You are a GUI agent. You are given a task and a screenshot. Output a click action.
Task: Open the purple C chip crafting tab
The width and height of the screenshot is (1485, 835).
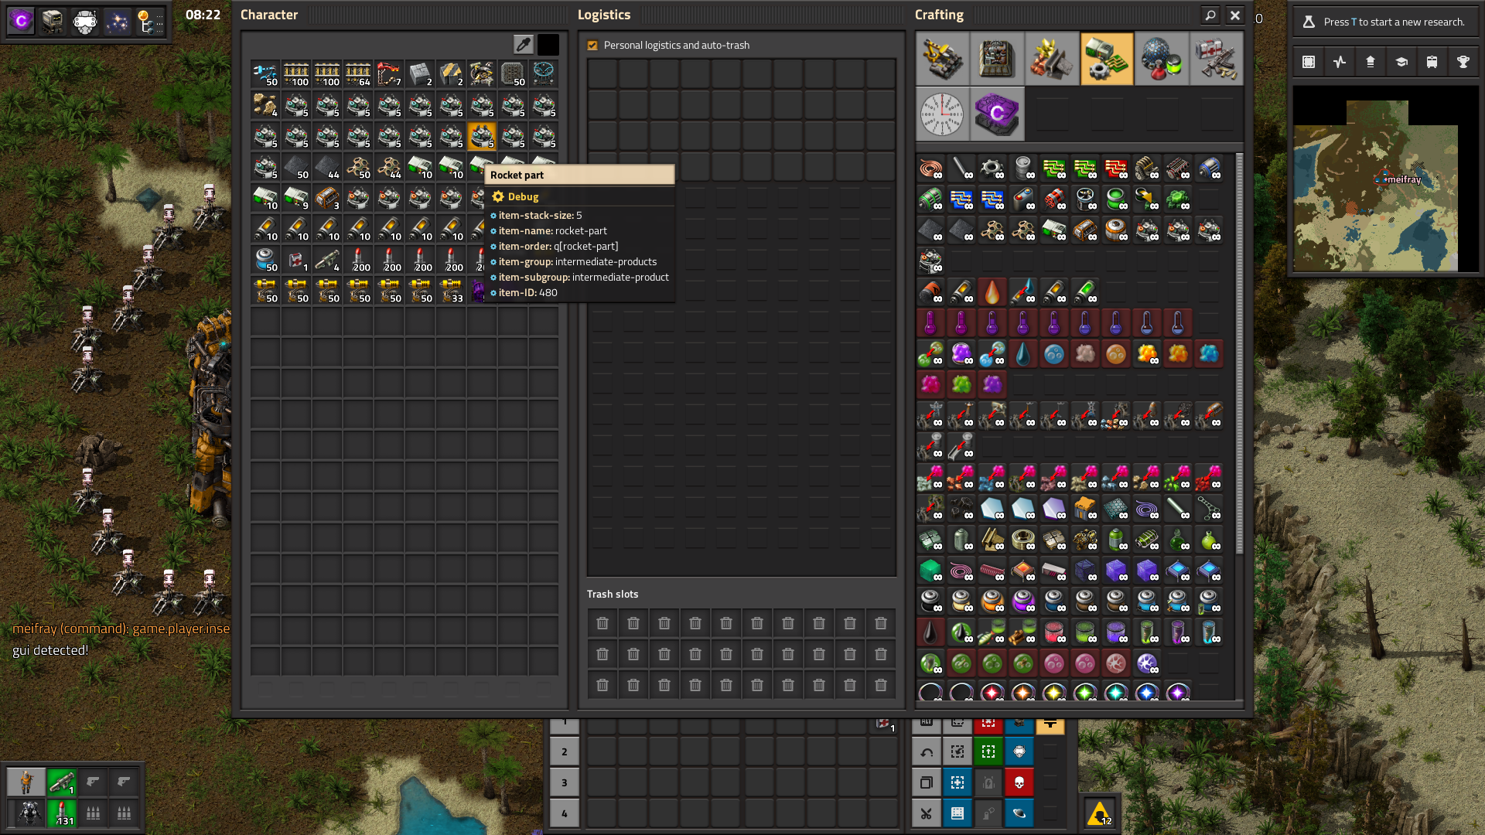click(997, 114)
